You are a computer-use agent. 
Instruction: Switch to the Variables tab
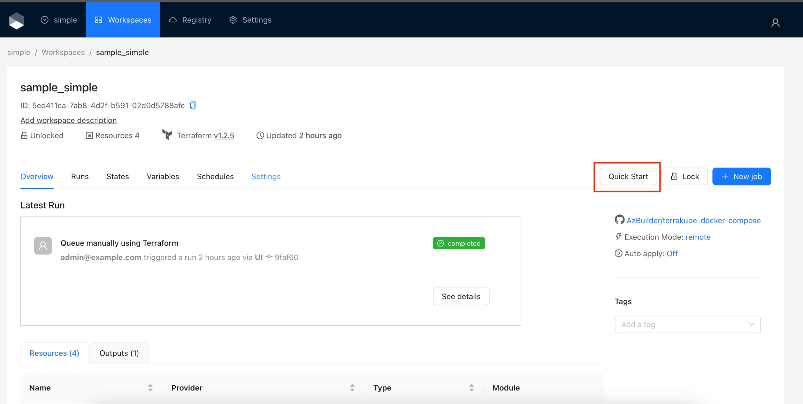(163, 176)
